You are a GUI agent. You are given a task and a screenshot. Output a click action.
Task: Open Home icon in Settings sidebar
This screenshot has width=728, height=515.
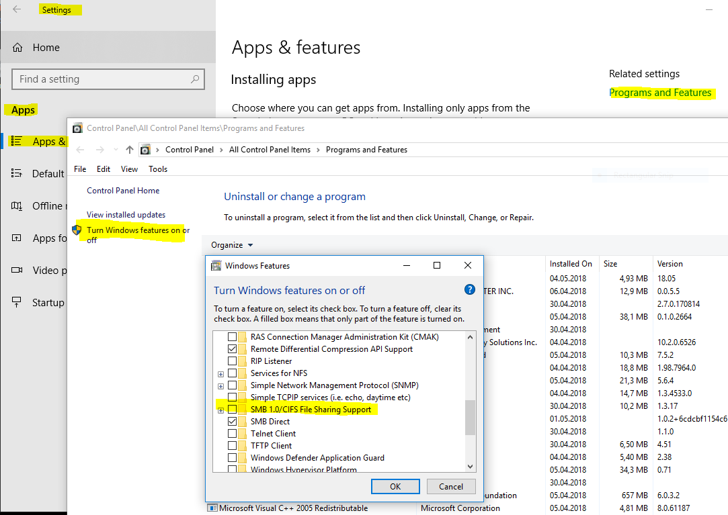(x=17, y=47)
